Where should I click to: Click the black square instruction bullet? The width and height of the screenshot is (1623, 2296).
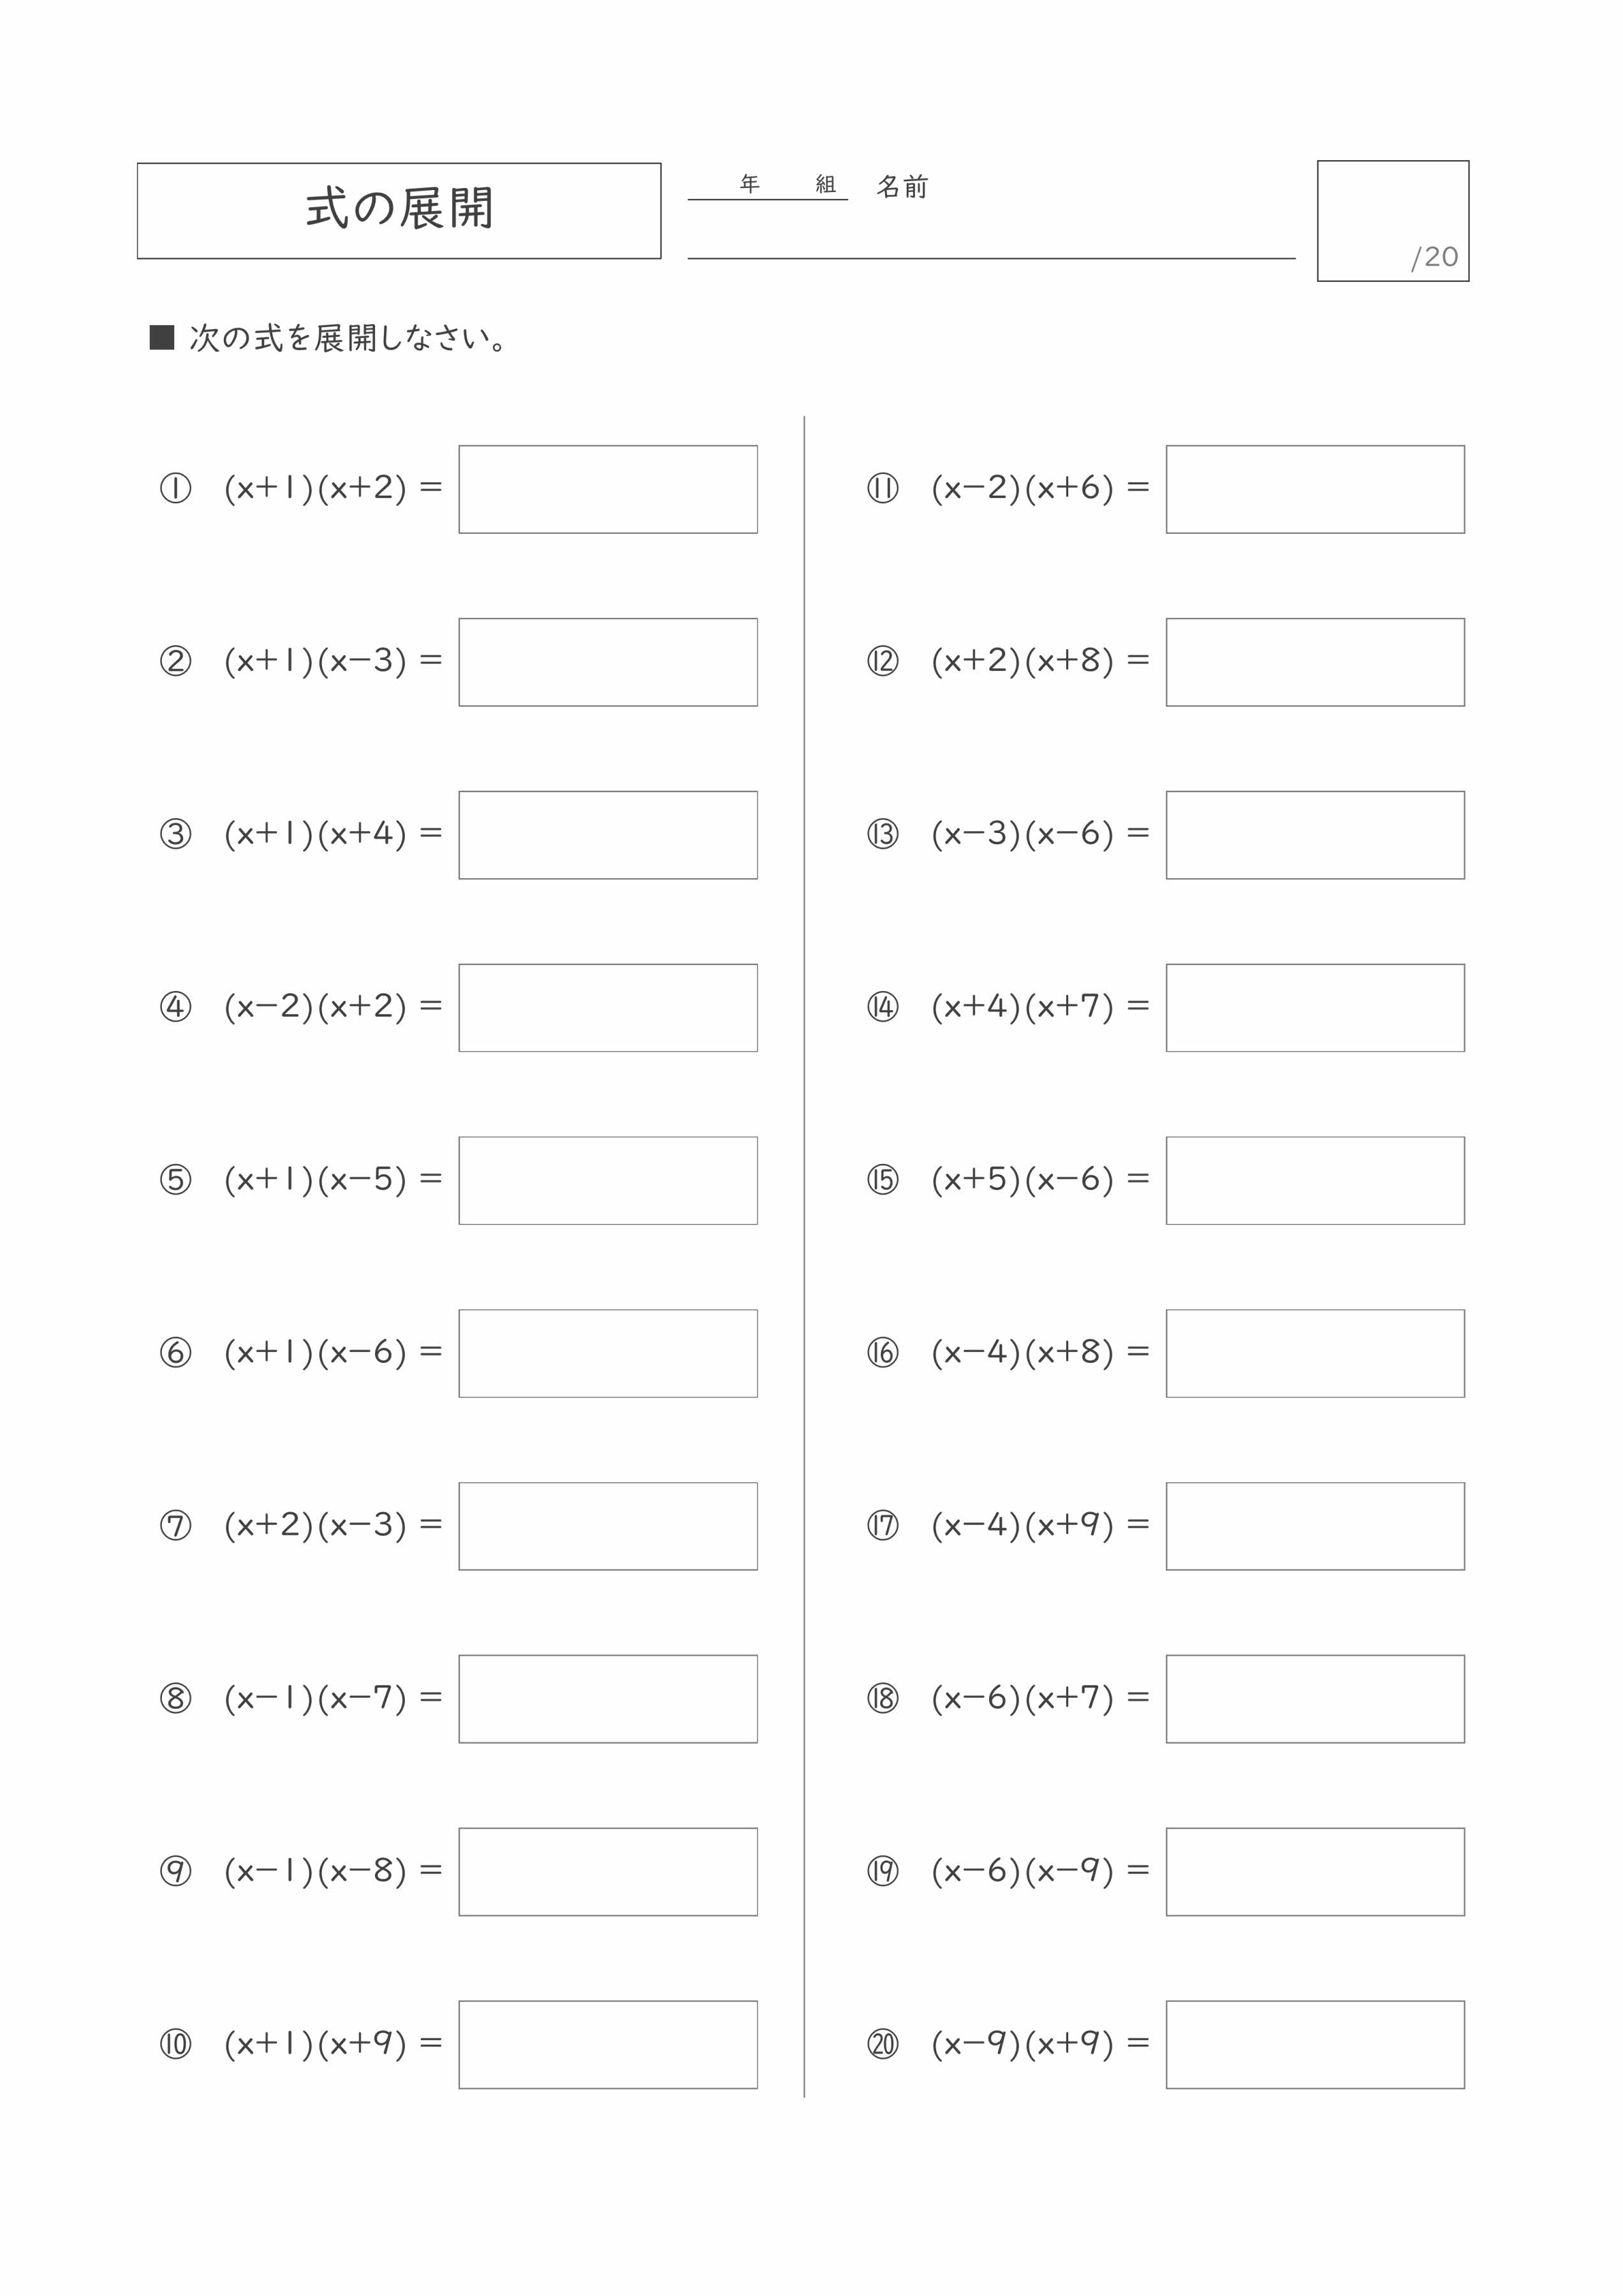click(x=162, y=338)
